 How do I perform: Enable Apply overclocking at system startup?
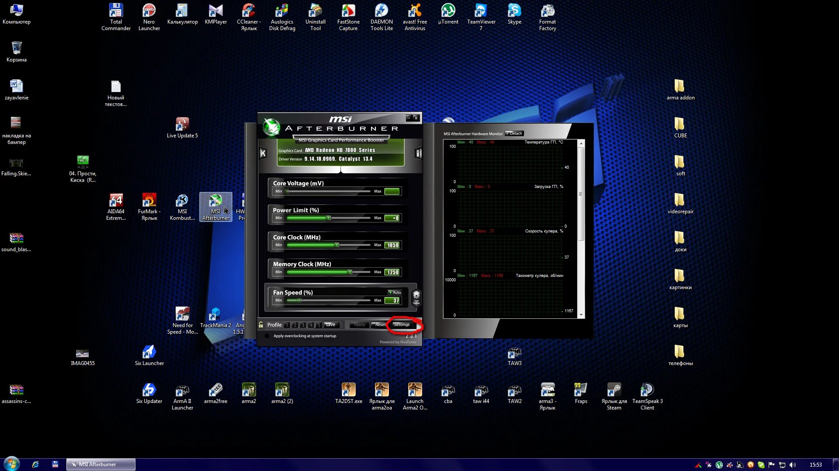point(267,336)
